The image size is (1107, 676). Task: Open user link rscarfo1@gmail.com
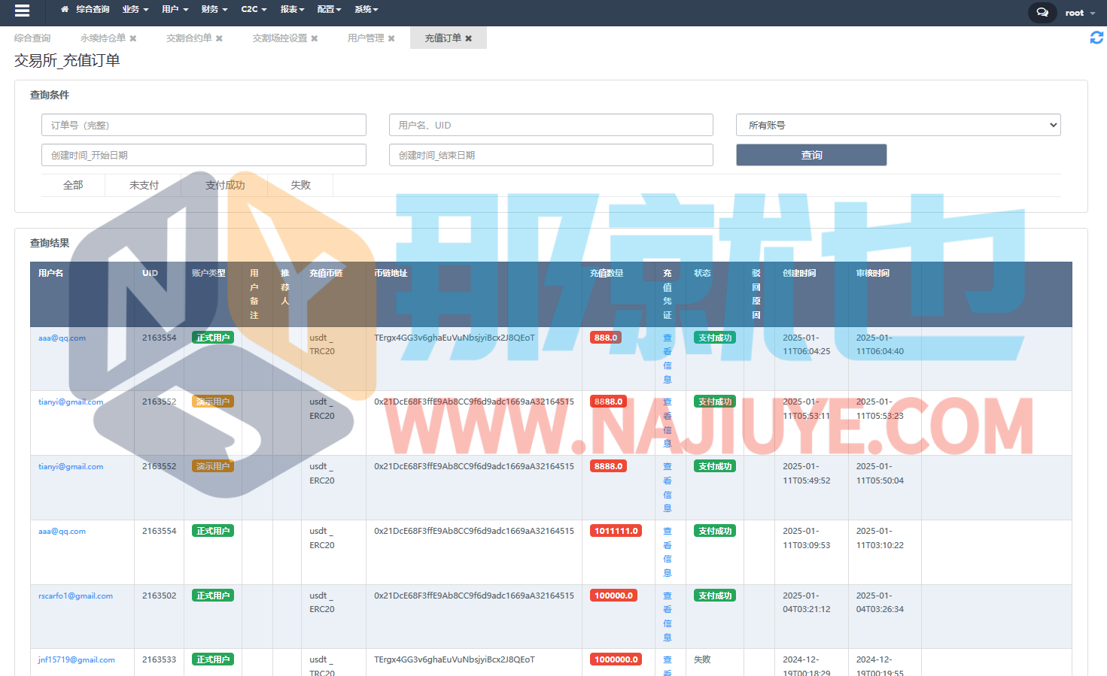[x=75, y=596]
